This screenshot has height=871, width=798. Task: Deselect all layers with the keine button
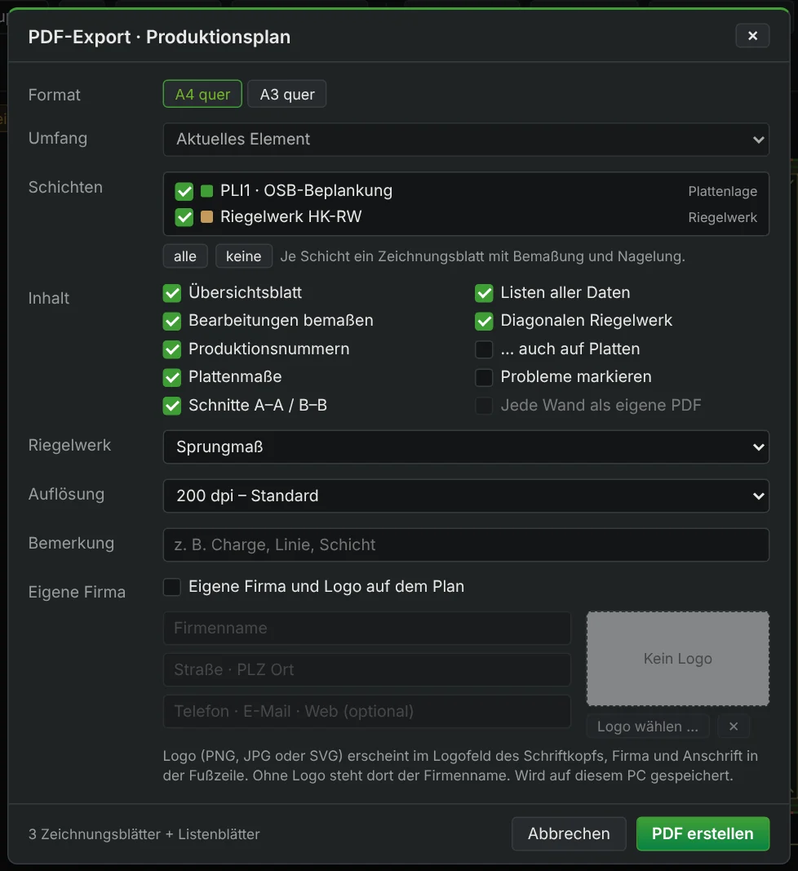243,256
